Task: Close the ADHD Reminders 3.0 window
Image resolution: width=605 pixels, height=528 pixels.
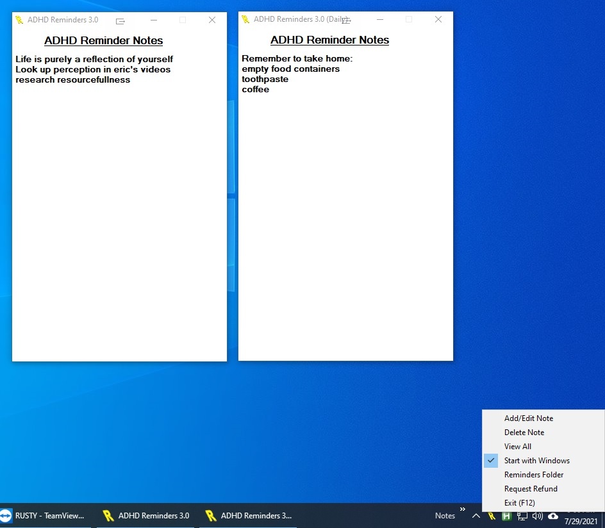Action: pos(212,20)
